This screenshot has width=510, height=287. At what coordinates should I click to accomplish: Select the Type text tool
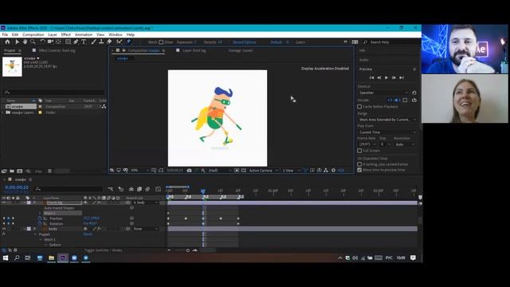tap(84, 41)
